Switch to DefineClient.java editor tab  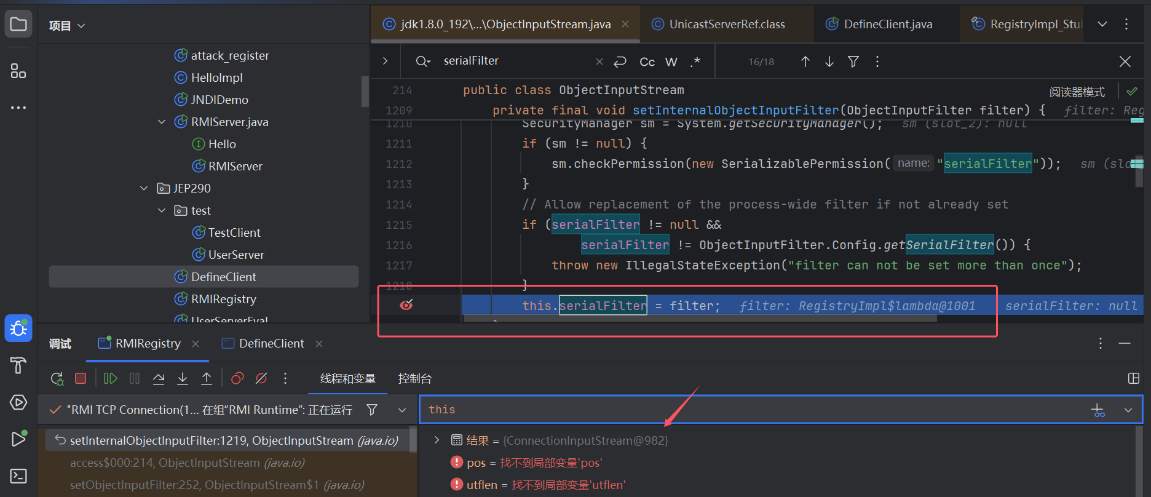coord(888,24)
